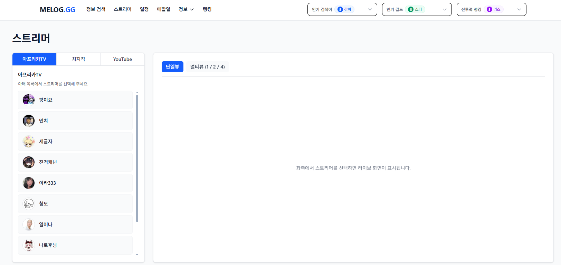The image size is (561, 265).
Task: Click chevron arrow in 전투력 랭킹 box
Action: pos(519,9)
